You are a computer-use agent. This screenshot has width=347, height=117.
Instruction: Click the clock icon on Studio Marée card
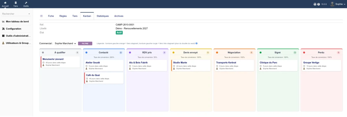click(x=174, y=66)
